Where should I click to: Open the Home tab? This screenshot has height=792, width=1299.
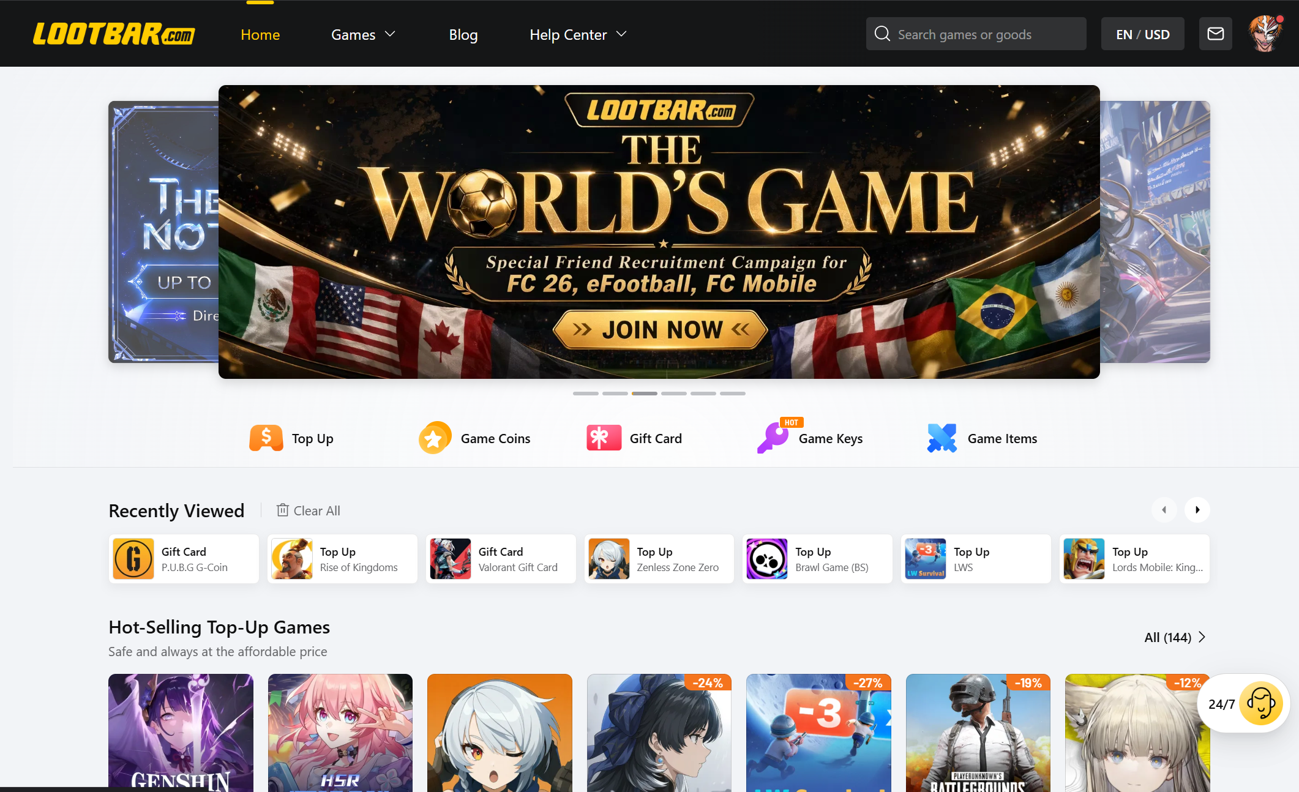[x=260, y=35]
